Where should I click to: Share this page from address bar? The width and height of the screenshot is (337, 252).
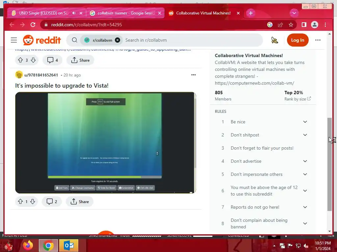click(280, 25)
